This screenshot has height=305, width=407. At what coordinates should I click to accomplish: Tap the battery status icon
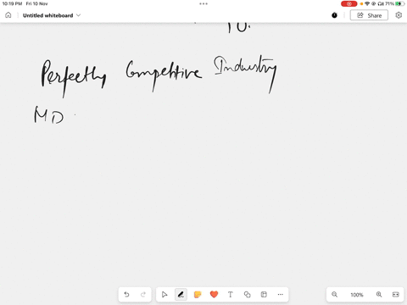coord(399,3)
